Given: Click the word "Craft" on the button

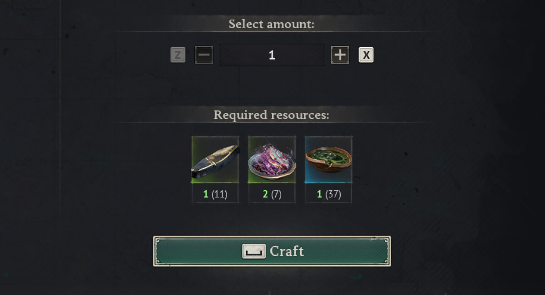Looking at the screenshot, I should pyautogui.click(x=287, y=251).
